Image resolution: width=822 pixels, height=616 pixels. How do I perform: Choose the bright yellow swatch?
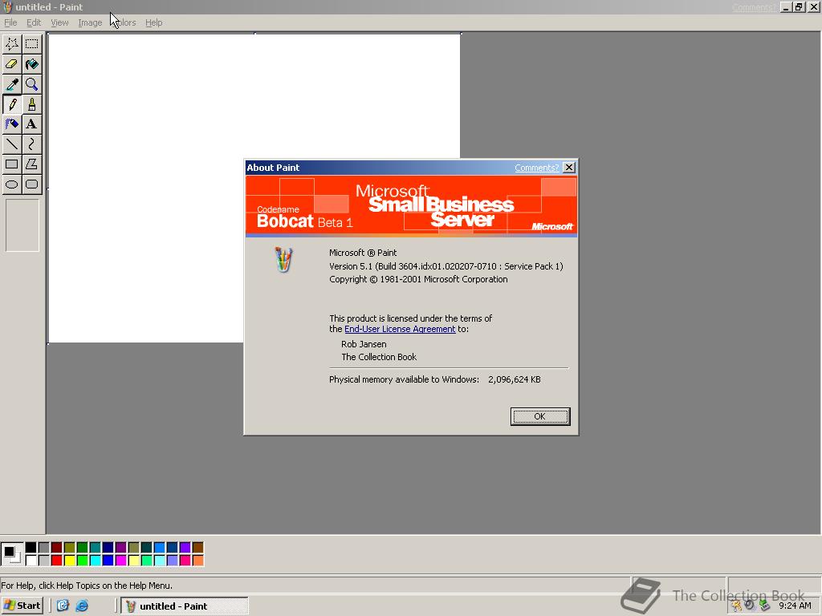click(69, 561)
